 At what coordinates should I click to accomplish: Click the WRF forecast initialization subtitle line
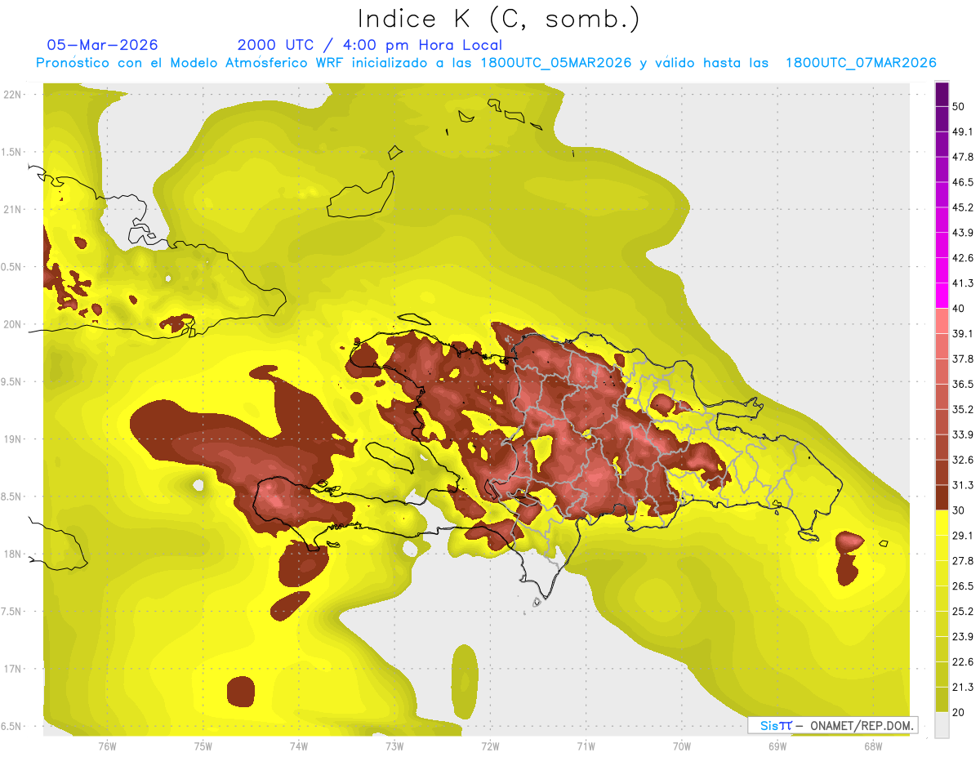tap(486, 63)
